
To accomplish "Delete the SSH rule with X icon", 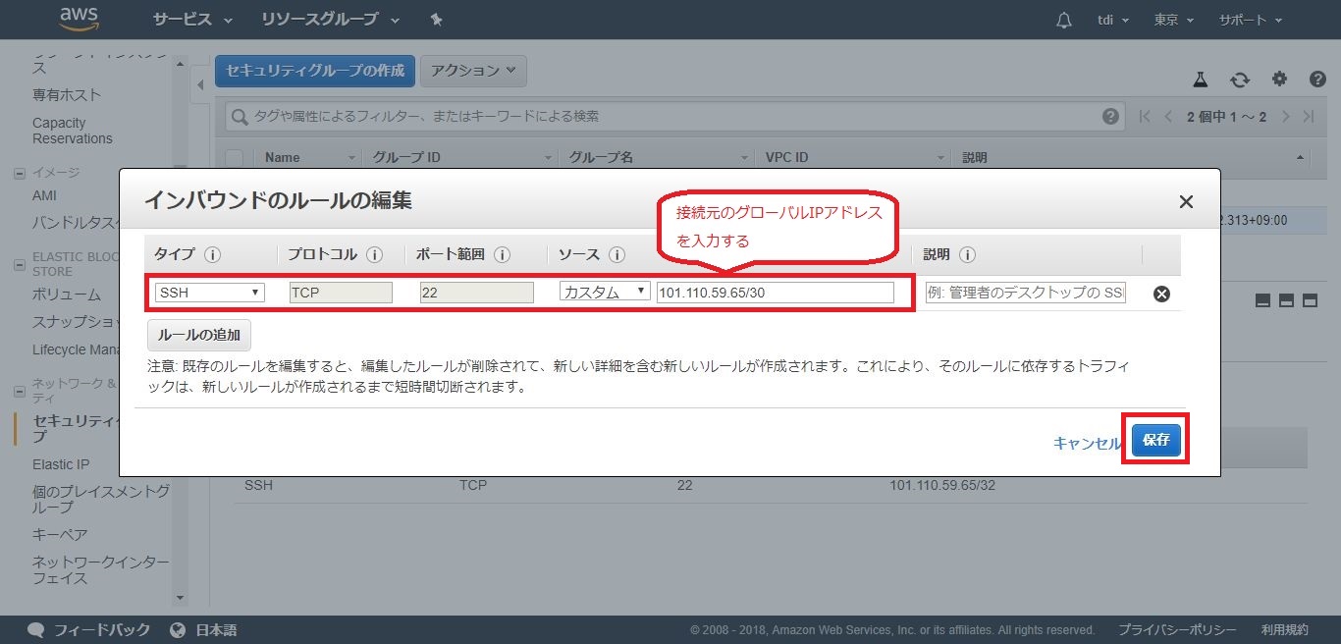I will tap(1161, 294).
